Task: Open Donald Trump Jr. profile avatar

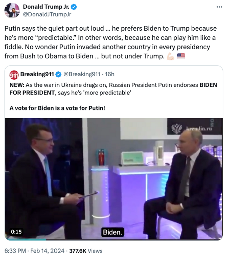Action: tap(12, 10)
